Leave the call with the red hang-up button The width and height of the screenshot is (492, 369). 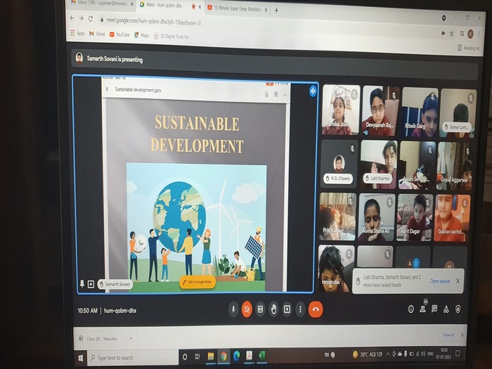[316, 309]
